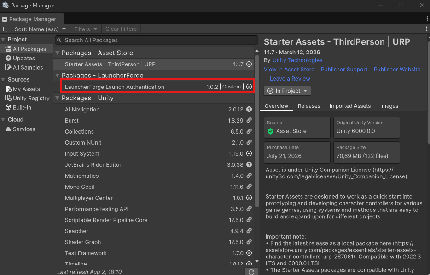Select All Samples in sidebar
Screen dimensions: 430x275
pos(26,68)
